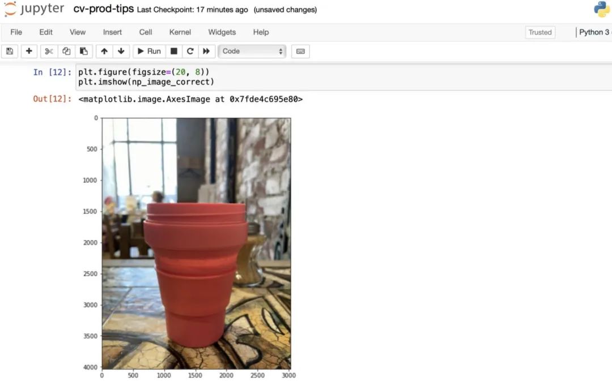Restart kernel and rerun all fast-forward icon
This screenshot has height=381, width=612.
click(x=206, y=51)
